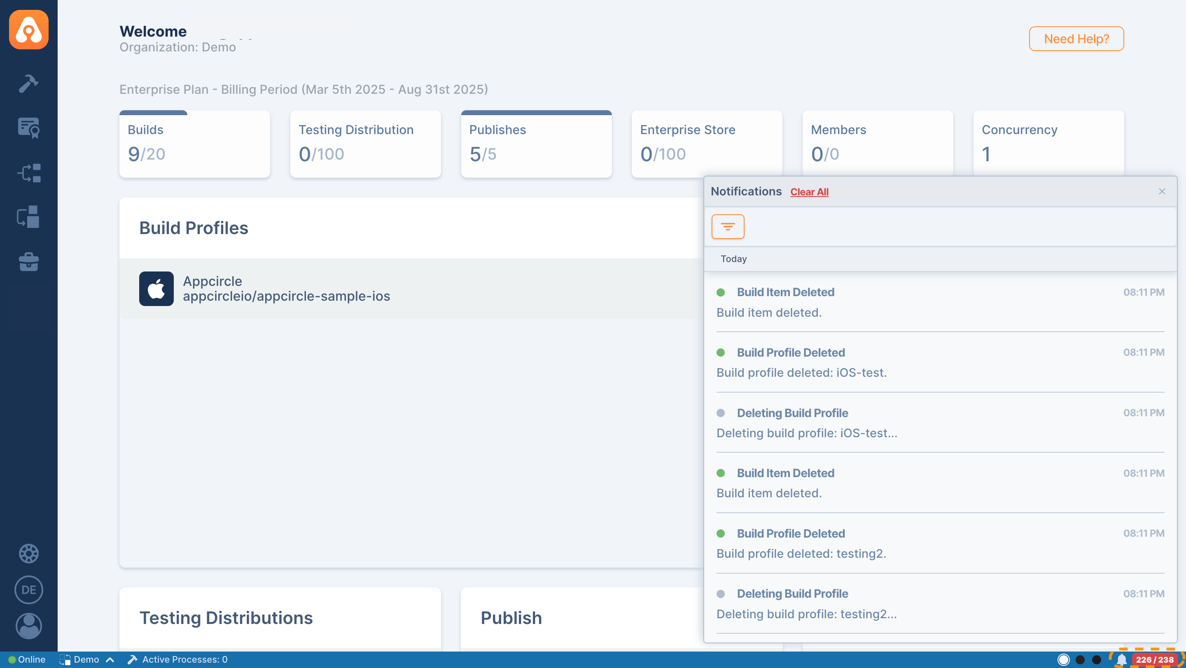Open the notifications filter button
This screenshot has width=1186, height=668.
[x=727, y=227]
